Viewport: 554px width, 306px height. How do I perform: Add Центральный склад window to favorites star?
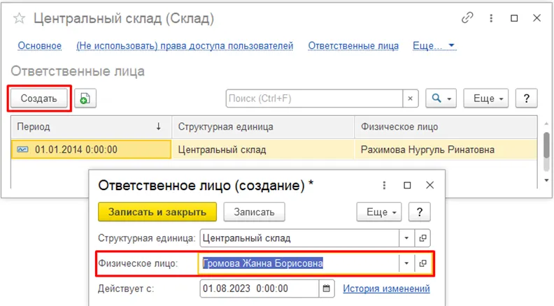(x=19, y=18)
